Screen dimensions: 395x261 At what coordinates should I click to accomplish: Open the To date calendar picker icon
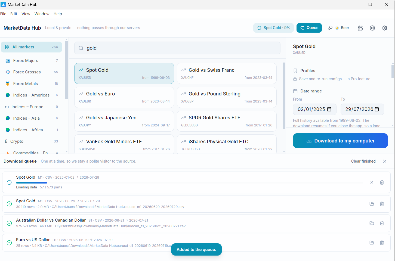point(377,109)
